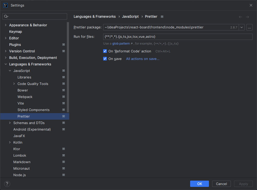This screenshot has width=257, height=190.
Task: Open All actions on save link
Action: point(143,59)
